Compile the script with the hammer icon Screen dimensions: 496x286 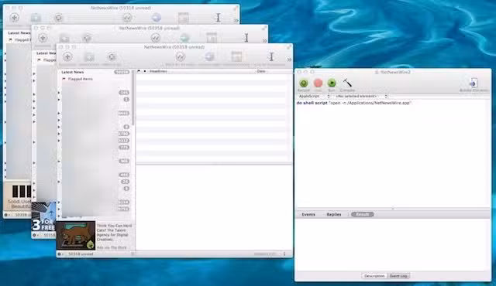coord(347,83)
